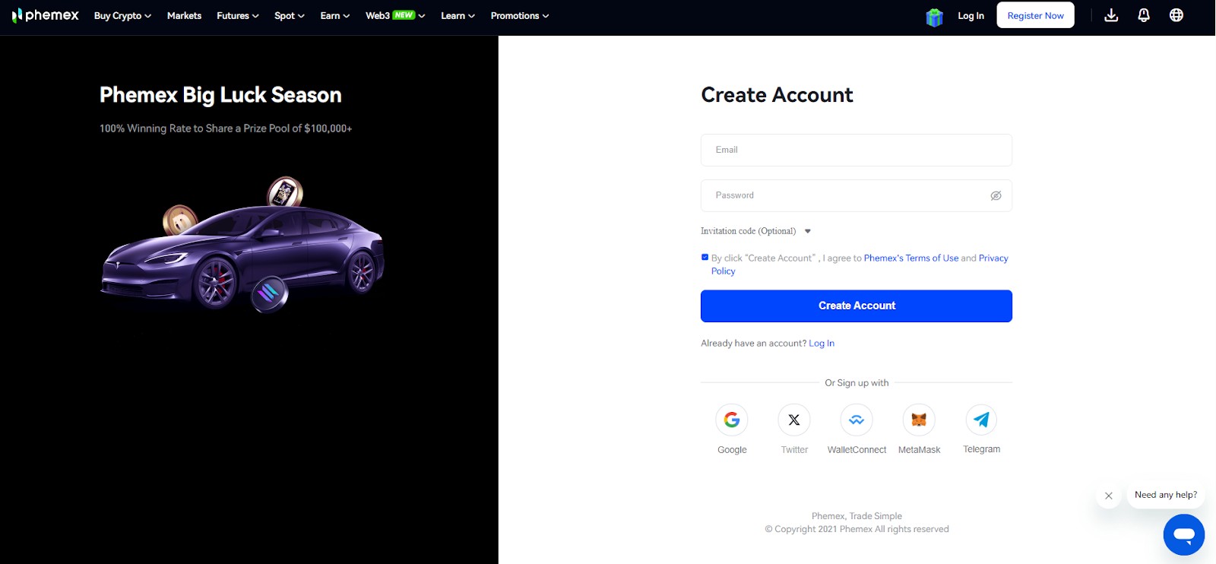This screenshot has height=564, width=1216.
Task: Click the Register Now button
Action: (x=1035, y=15)
